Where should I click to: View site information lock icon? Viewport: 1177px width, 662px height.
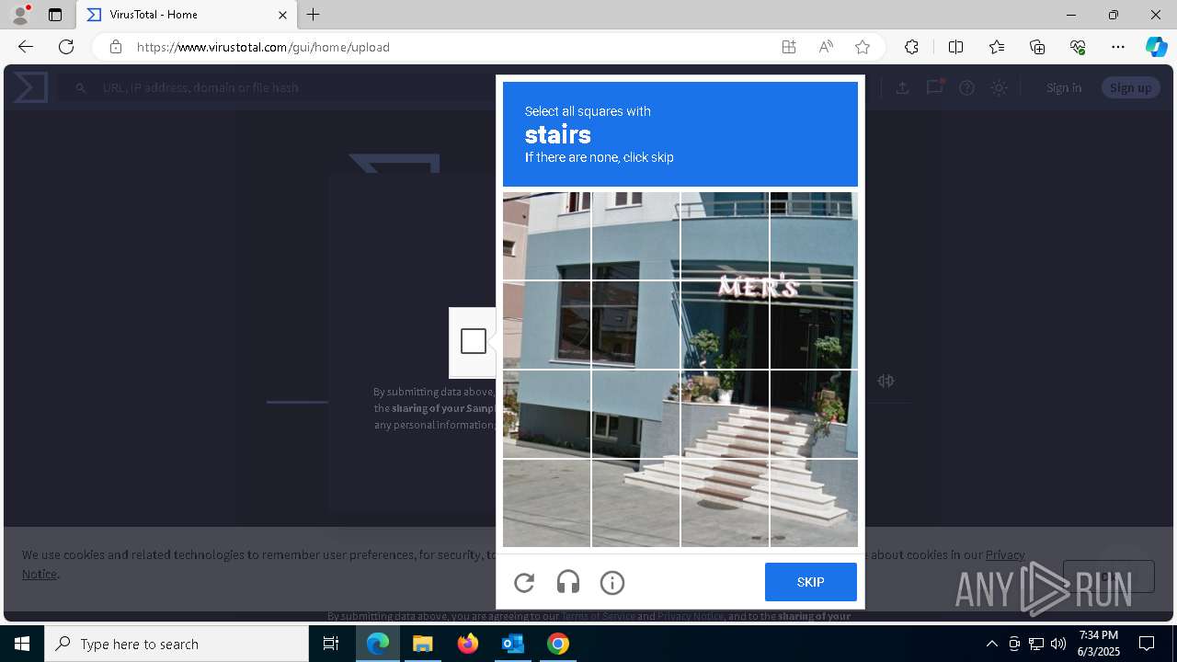(x=116, y=47)
